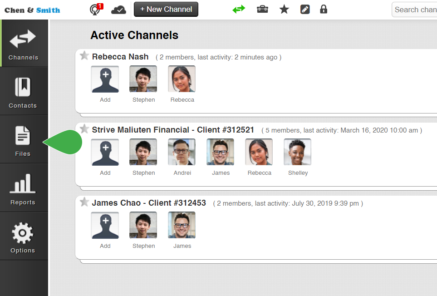Click the pencil edit icon

(305, 10)
